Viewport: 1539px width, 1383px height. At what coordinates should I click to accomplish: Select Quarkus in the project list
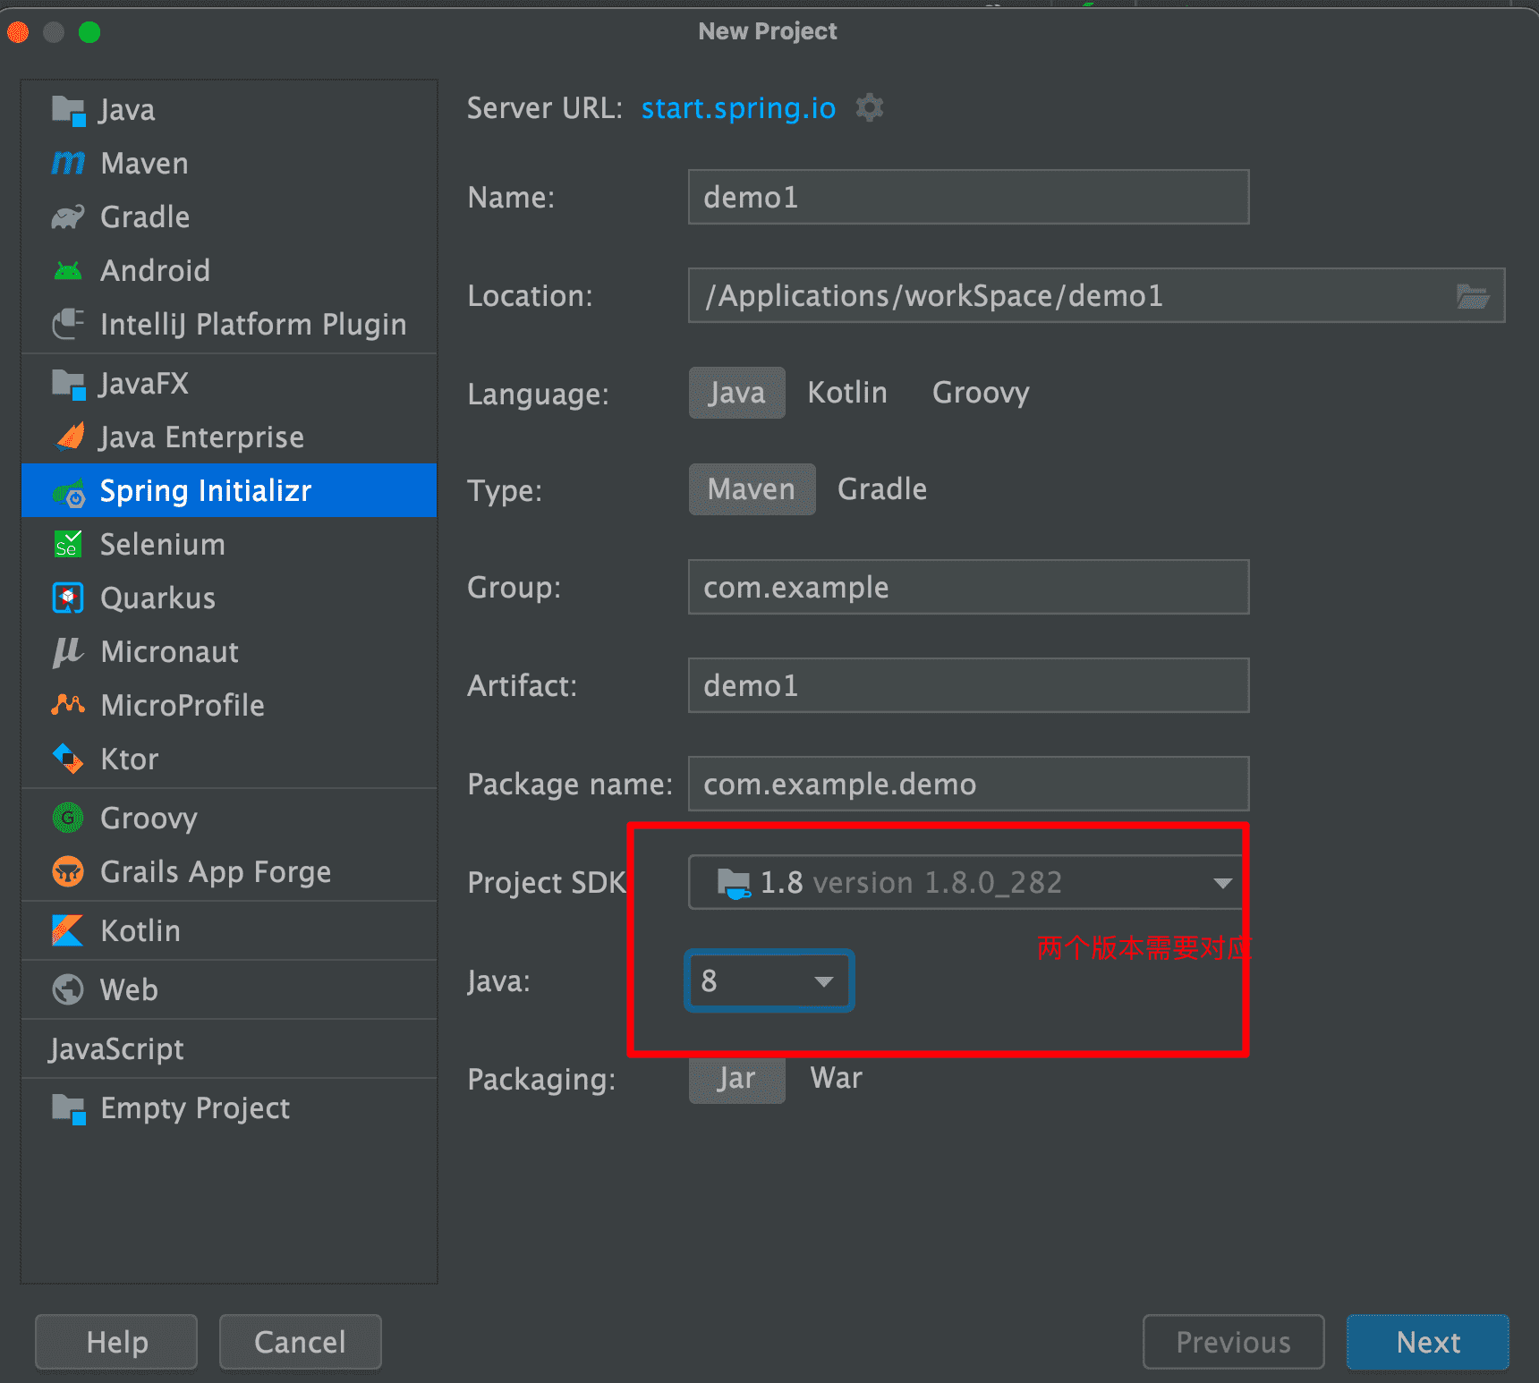229,598
